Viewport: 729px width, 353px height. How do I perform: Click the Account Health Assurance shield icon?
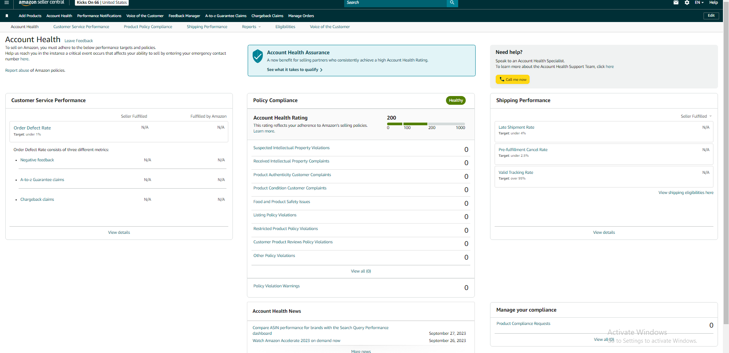click(258, 56)
